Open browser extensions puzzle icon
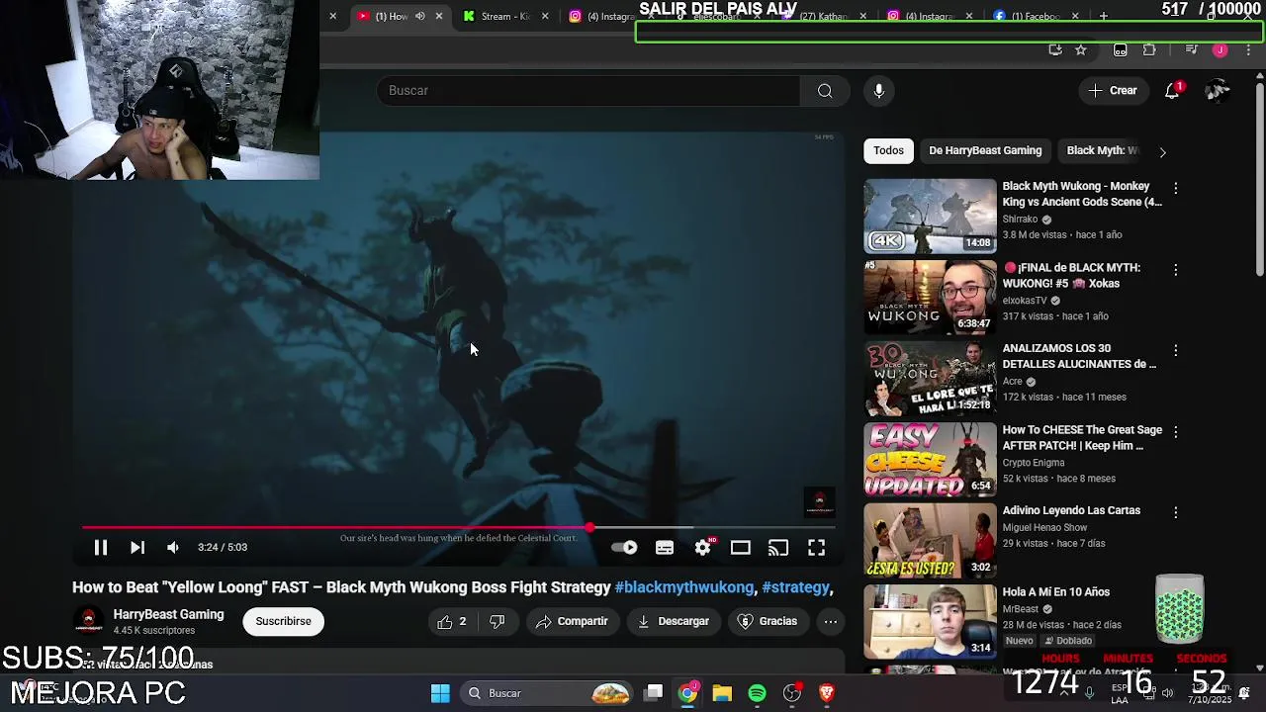Screen dimensions: 1266x712 coord(1149,49)
